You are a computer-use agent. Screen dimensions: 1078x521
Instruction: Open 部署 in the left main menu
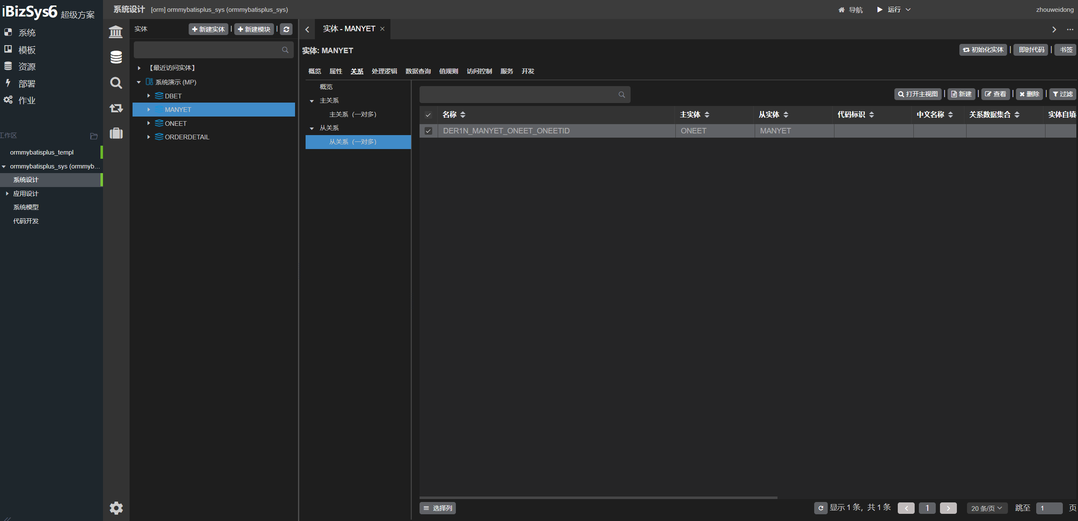[27, 84]
